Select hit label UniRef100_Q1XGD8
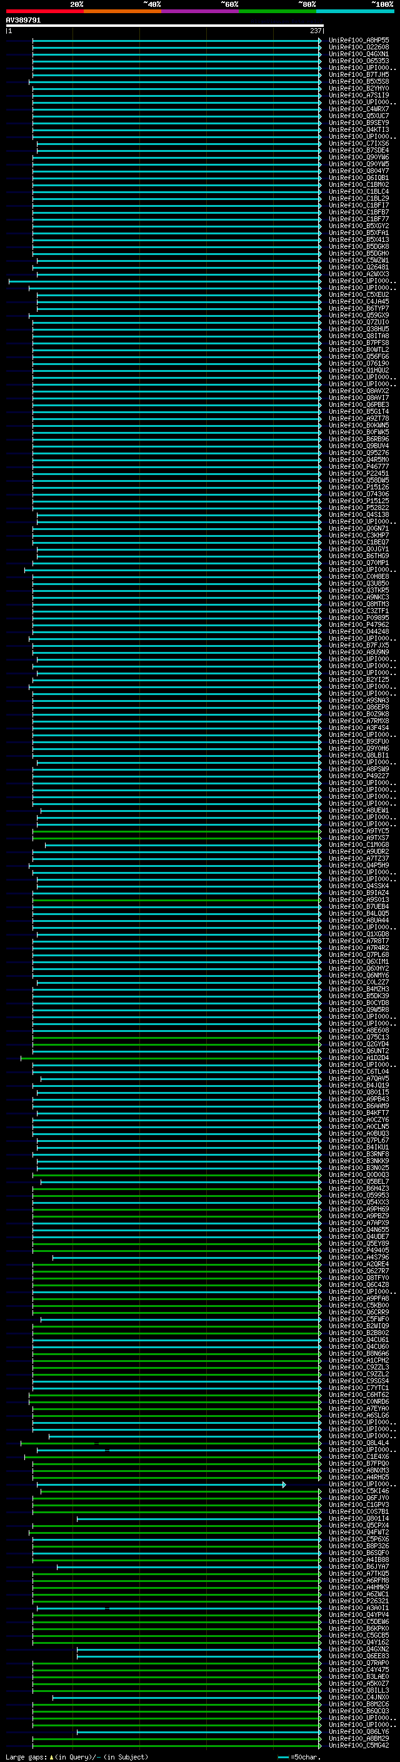The width and height of the screenshot is (400, 1762). tap(359, 934)
